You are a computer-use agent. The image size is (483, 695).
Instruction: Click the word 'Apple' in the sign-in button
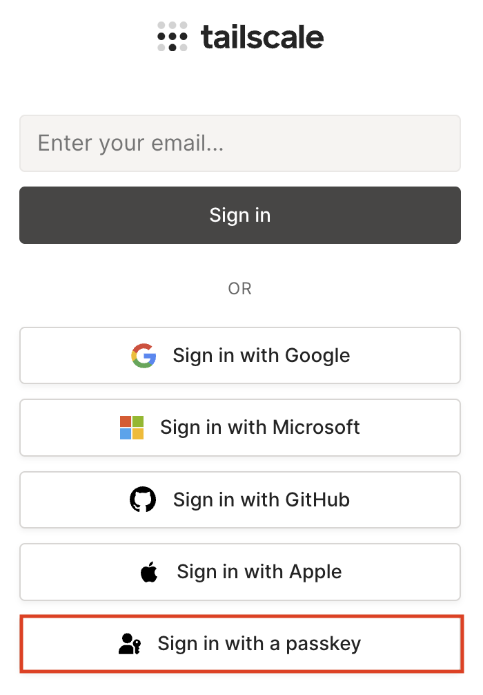(316, 572)
